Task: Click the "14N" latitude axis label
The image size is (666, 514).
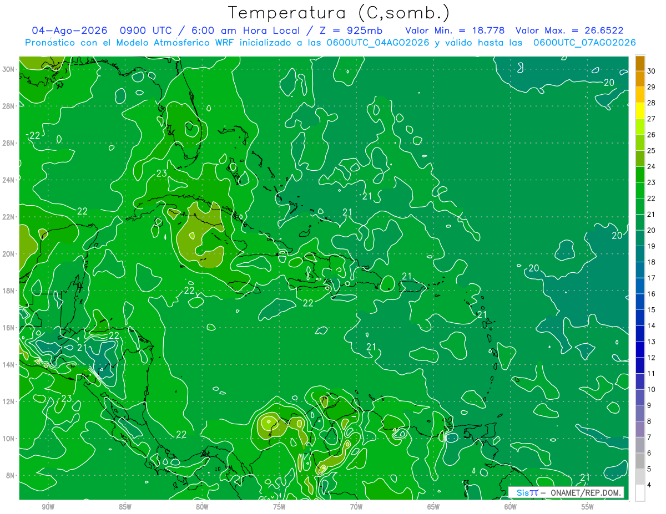Action: click(8, 365)
